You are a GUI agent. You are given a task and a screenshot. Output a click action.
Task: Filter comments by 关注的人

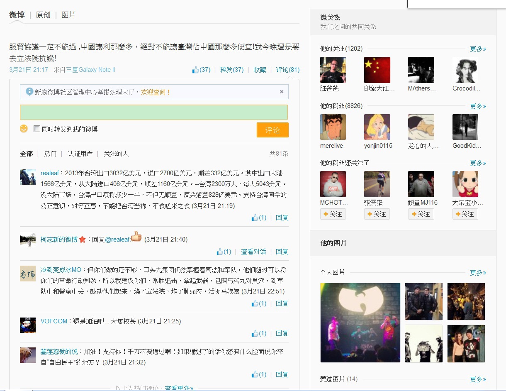click(x=116, y=154)
